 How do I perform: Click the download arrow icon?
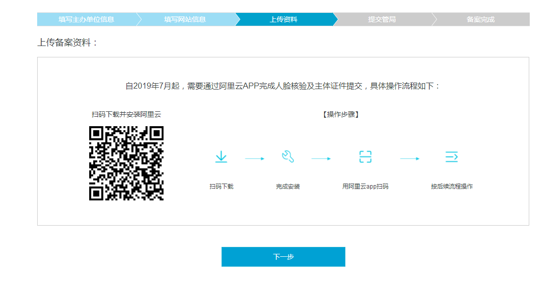point(222,157)
